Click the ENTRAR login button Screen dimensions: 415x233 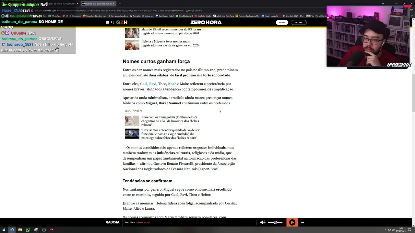299,22
